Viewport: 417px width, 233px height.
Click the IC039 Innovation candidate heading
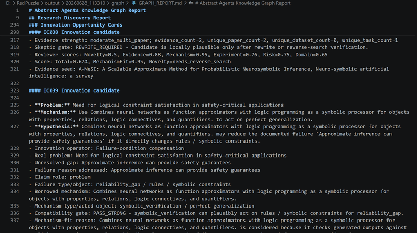[x=74, y=90]
